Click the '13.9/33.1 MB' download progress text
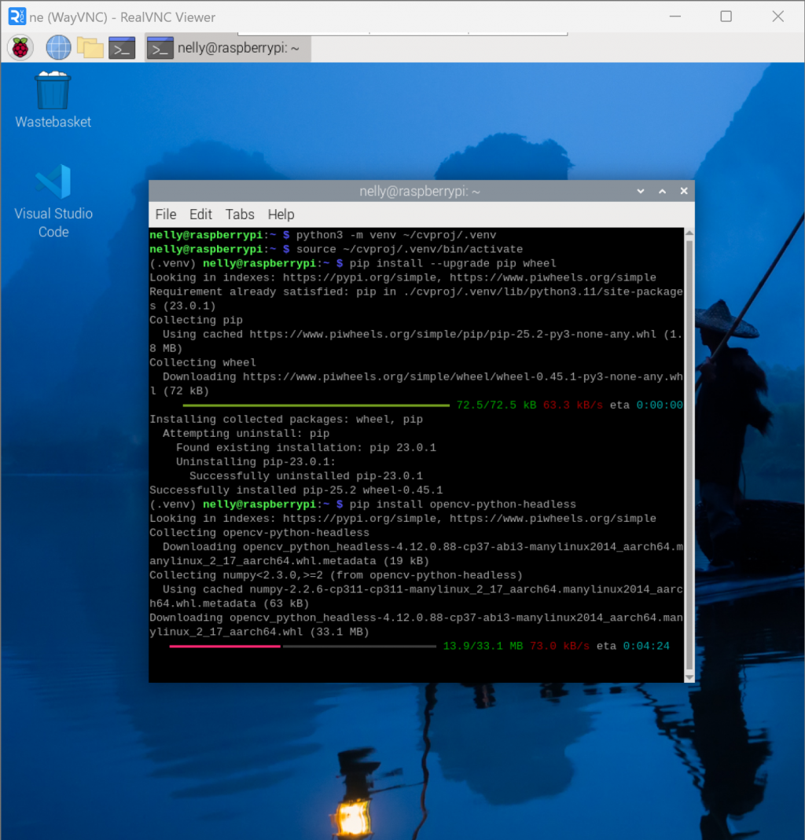This screenshot has width=805, height=840. [483, 646]
